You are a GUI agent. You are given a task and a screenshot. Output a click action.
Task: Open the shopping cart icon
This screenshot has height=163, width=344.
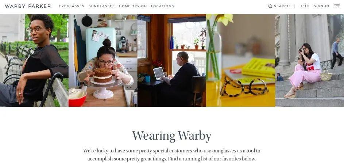pos(337,6)
